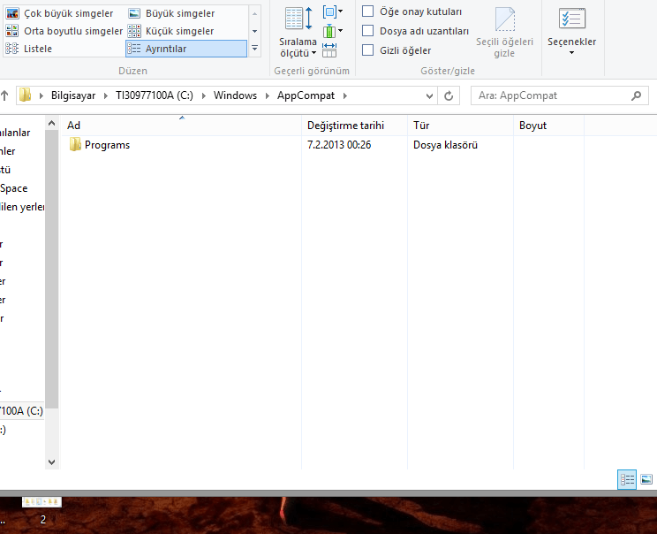The width and height of the screenshot is (657, 534).
Task: Choose the Listele layout option
Action: (37, 49)
